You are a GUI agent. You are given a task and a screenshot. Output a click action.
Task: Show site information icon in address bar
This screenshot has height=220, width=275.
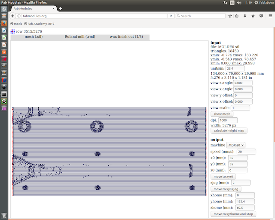point(19,16)
